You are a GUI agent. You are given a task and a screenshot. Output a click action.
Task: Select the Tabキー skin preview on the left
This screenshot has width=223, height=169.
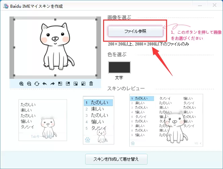tap(43, 120)
